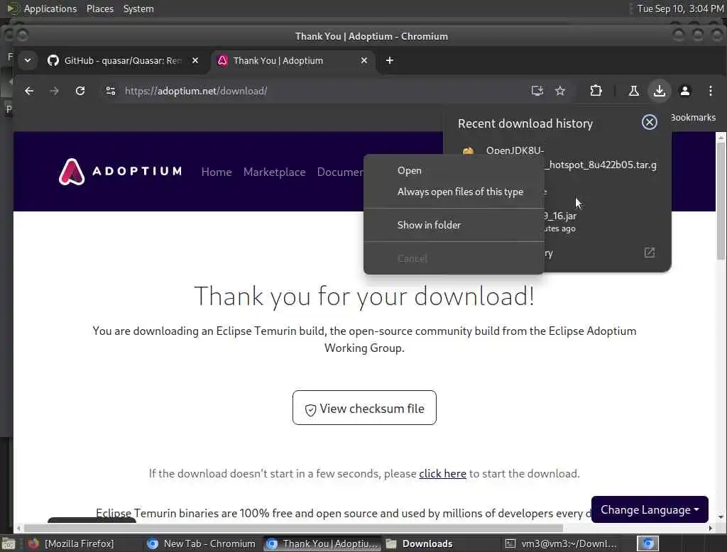This screenshot has width=727, height=552.
Task: Click the forward navigation arrow
Action: click(54, 91)
